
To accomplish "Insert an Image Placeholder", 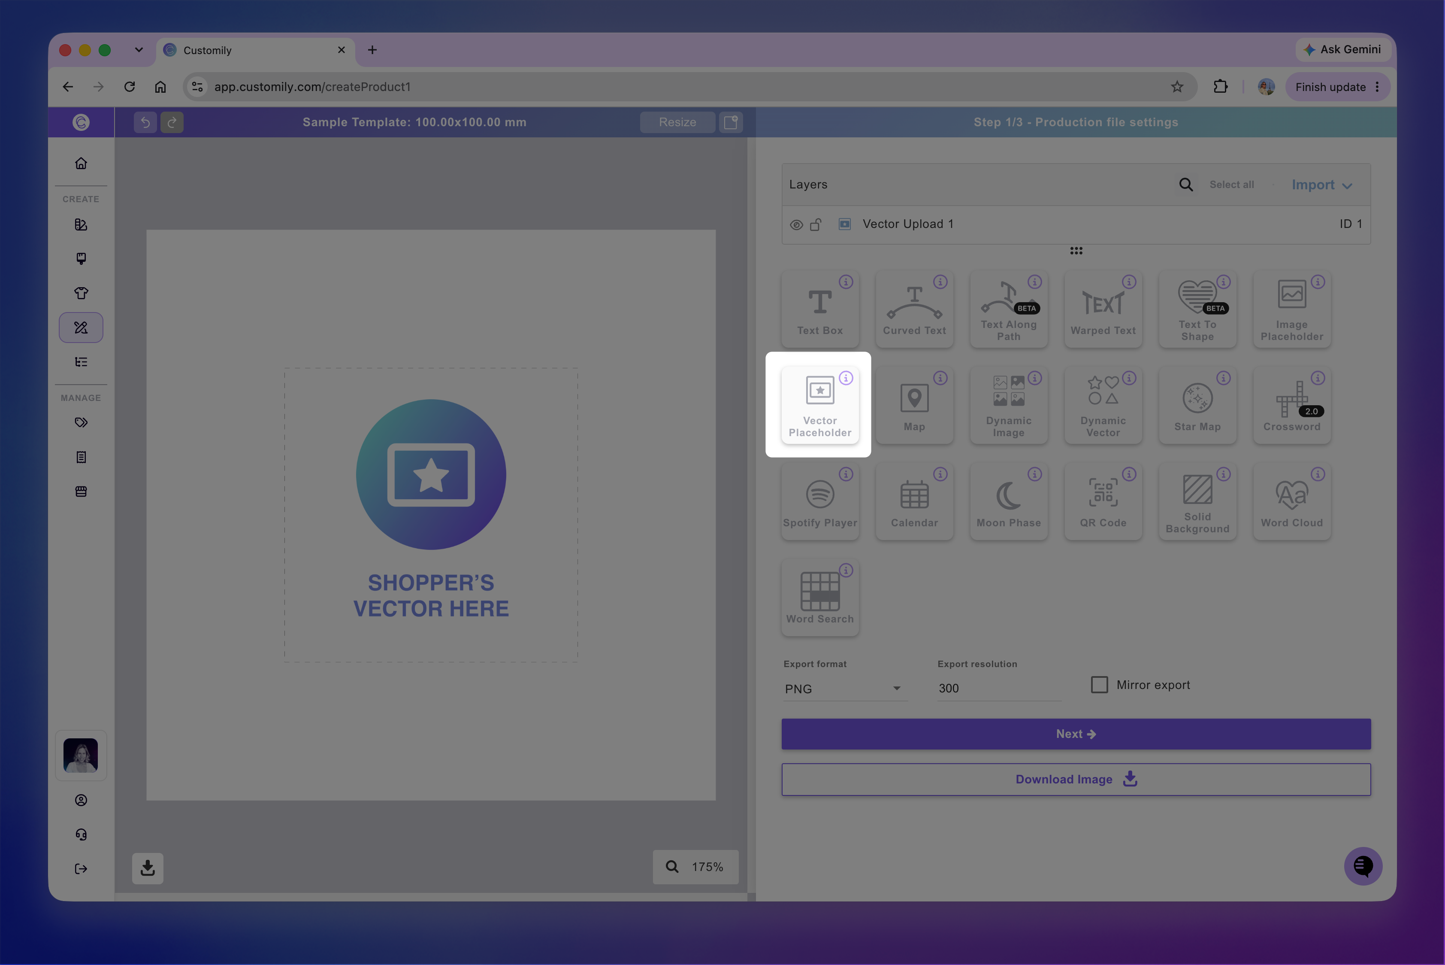I will [x=1292, y=309].
